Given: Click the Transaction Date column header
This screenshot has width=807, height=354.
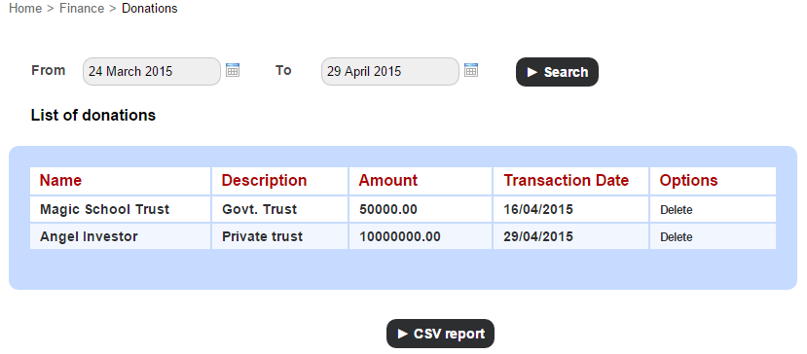Looking at the screenshot, I should (x=567, y=181).
